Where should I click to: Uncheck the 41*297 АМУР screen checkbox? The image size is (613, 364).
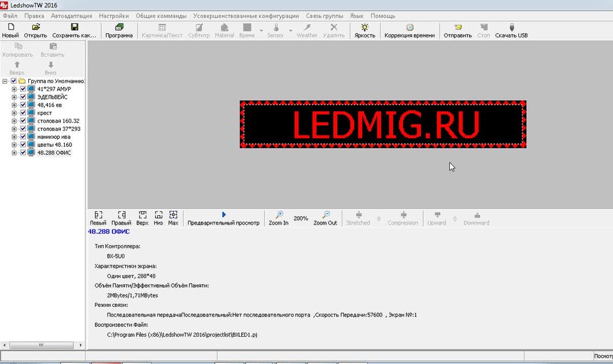tap(23, 89)
